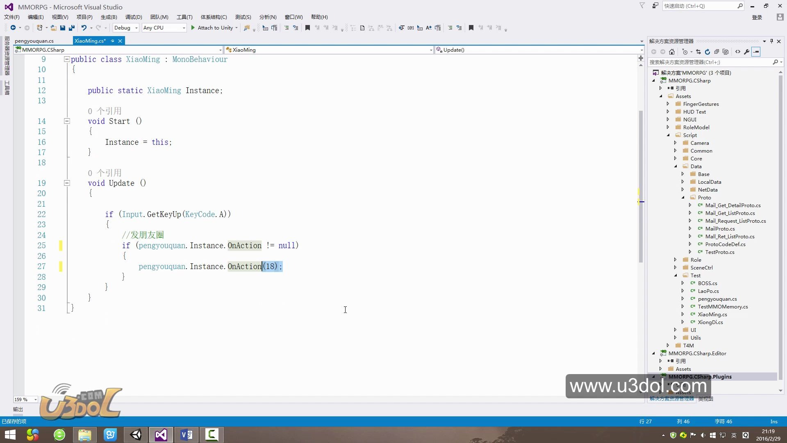
Task: Select MailProto.cs in the Proto folder
Action: pos(720,228)
